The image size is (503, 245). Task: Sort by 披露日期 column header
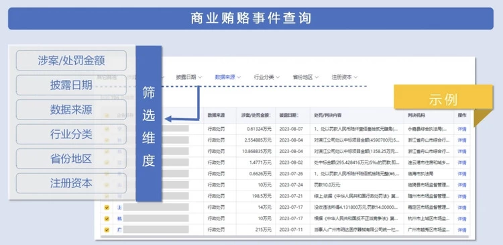tap(289, 115)
